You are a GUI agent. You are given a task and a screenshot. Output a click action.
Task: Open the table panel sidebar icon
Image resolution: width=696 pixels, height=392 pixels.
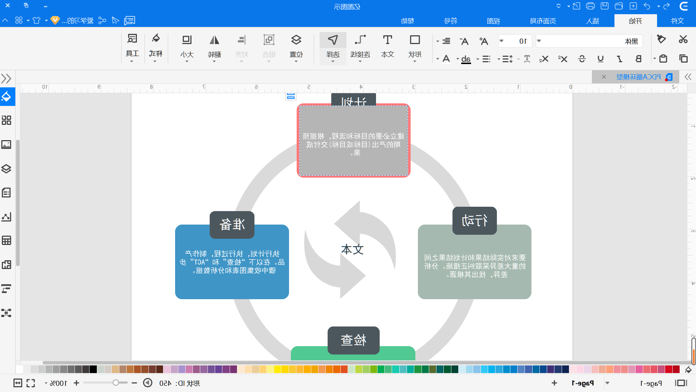(x=6, y=241)
